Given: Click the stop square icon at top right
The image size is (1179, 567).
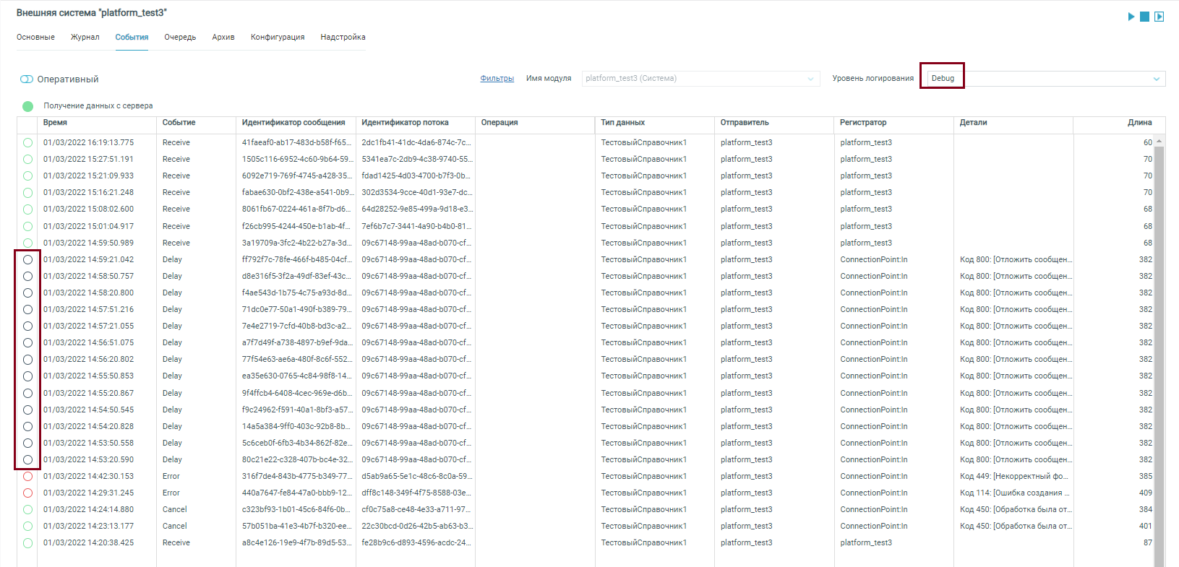Looking at the screenshot, I should [1145, 17].
